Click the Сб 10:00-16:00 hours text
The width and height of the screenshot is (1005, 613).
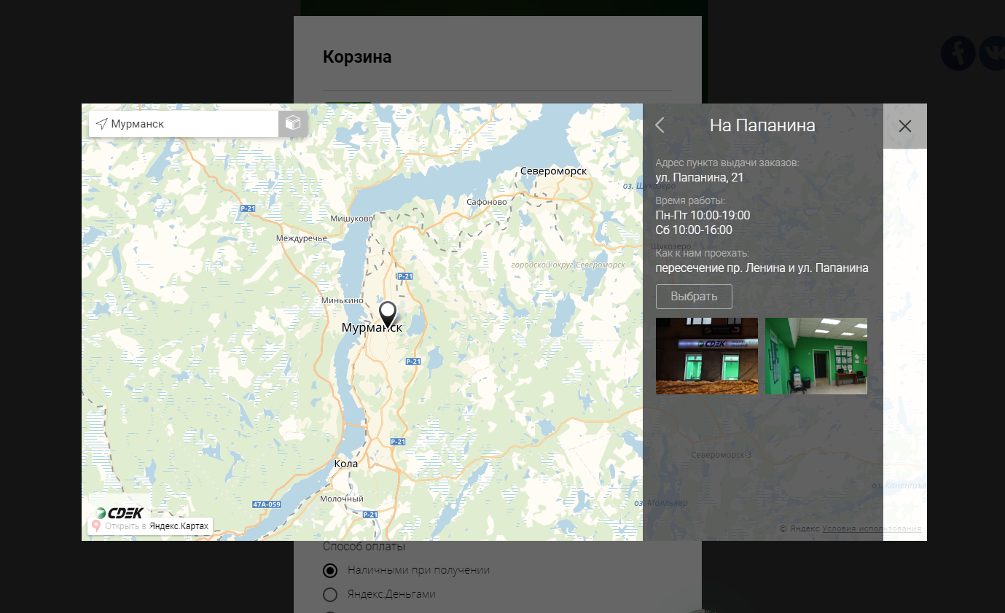(x=694, y=230)
